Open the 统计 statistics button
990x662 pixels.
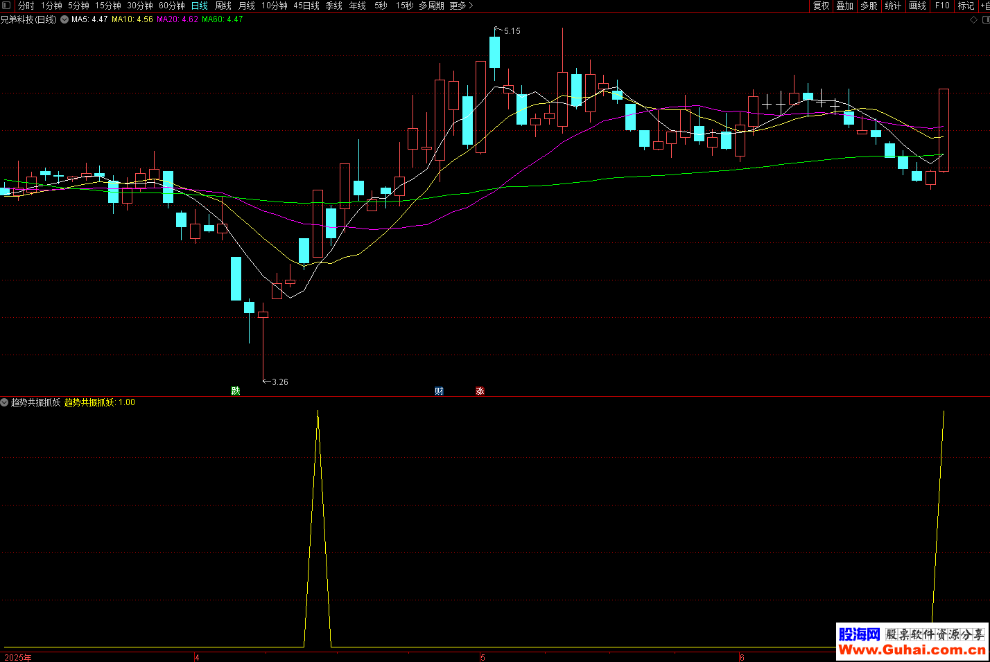893,6
